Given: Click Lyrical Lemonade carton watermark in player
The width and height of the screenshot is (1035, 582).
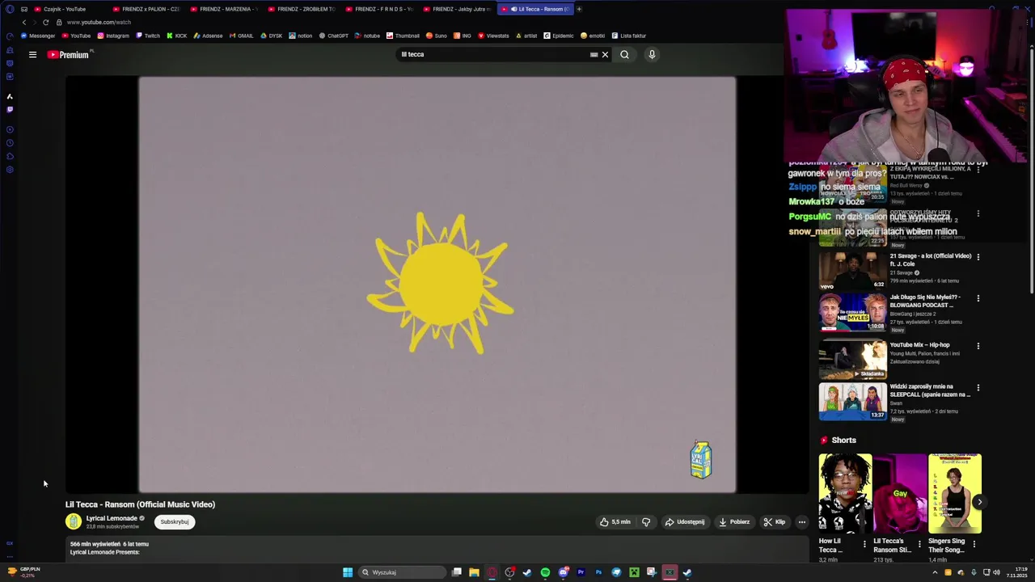Looking at the screenshot, I should click(701, 460).
